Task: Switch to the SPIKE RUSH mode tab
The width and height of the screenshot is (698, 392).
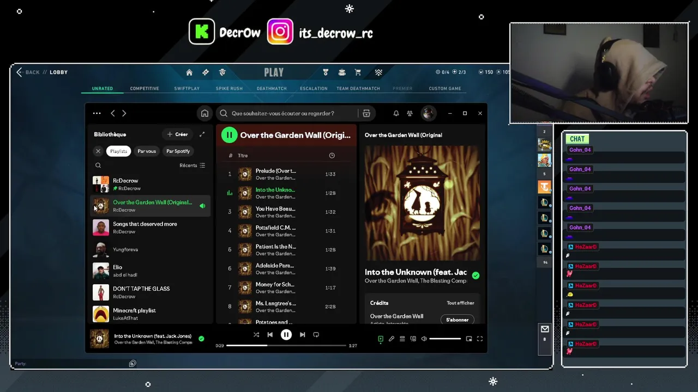Action: pos(229,88)
